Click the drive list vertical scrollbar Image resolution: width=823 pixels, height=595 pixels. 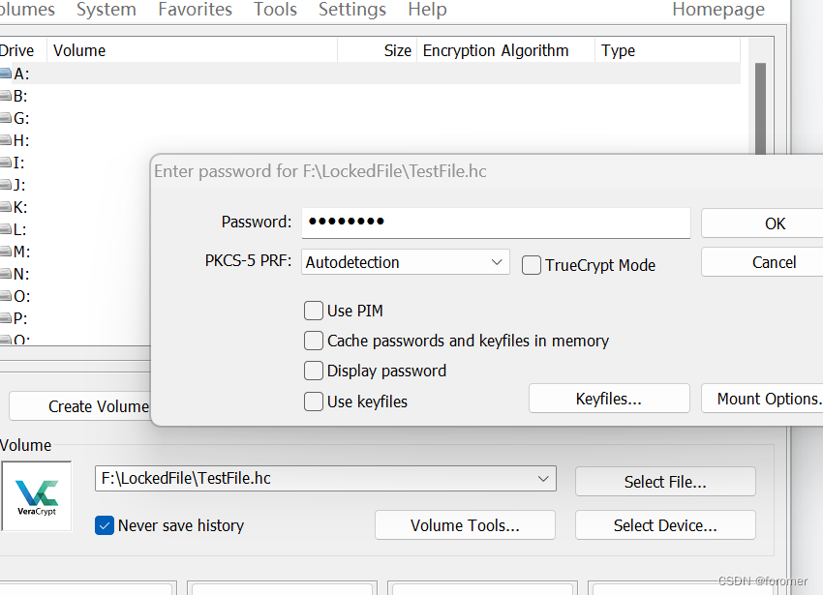pyautogui.click(x=760, y=107)
